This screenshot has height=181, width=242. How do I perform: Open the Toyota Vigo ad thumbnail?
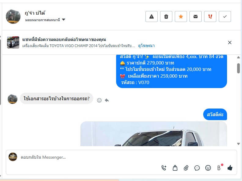click(13, 42)
